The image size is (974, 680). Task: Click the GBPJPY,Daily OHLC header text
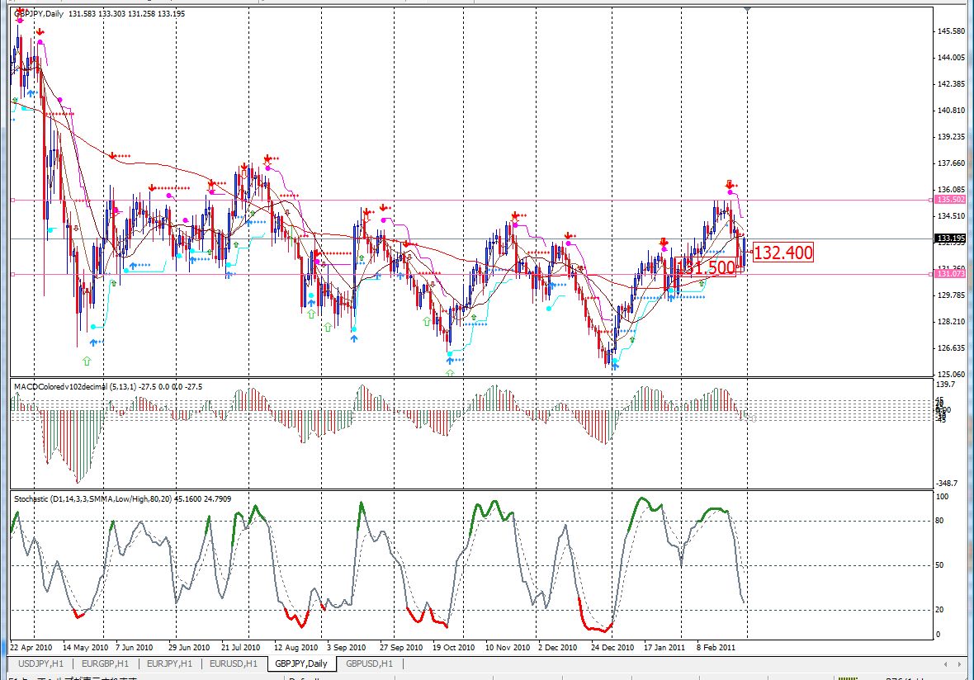tap(99, 14)
